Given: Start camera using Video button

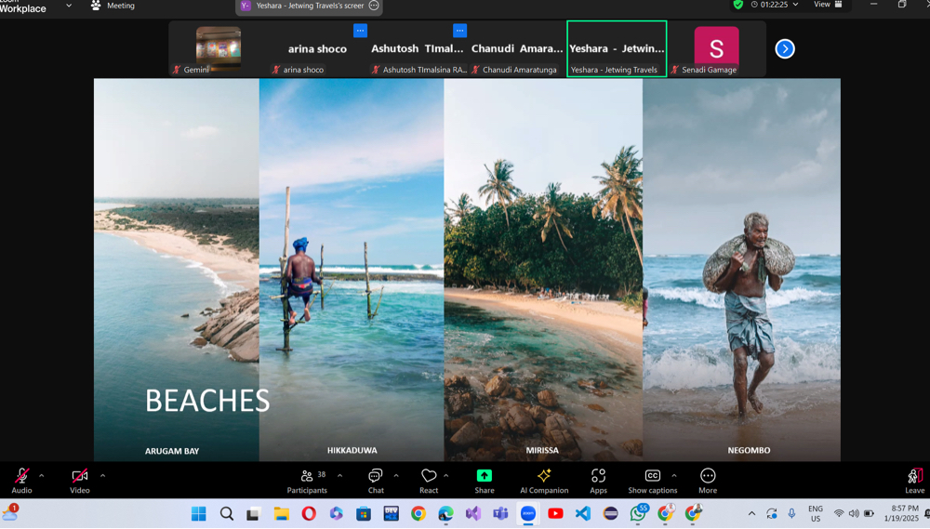Looking at the screenshot, I should click(80, 480).
